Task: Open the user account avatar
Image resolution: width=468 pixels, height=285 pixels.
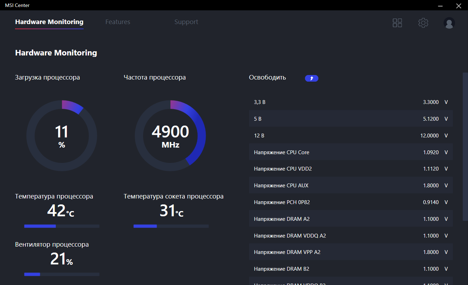Action: [x=449, y=23]
